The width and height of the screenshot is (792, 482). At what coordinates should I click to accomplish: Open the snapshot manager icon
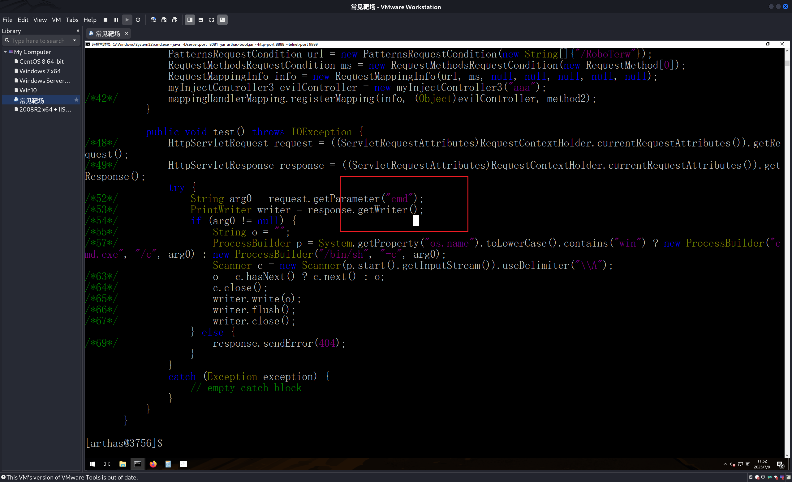(x=175, y=20)
